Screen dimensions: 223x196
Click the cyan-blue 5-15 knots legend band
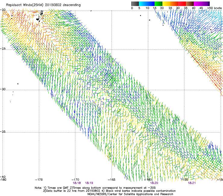click(147, 4)
